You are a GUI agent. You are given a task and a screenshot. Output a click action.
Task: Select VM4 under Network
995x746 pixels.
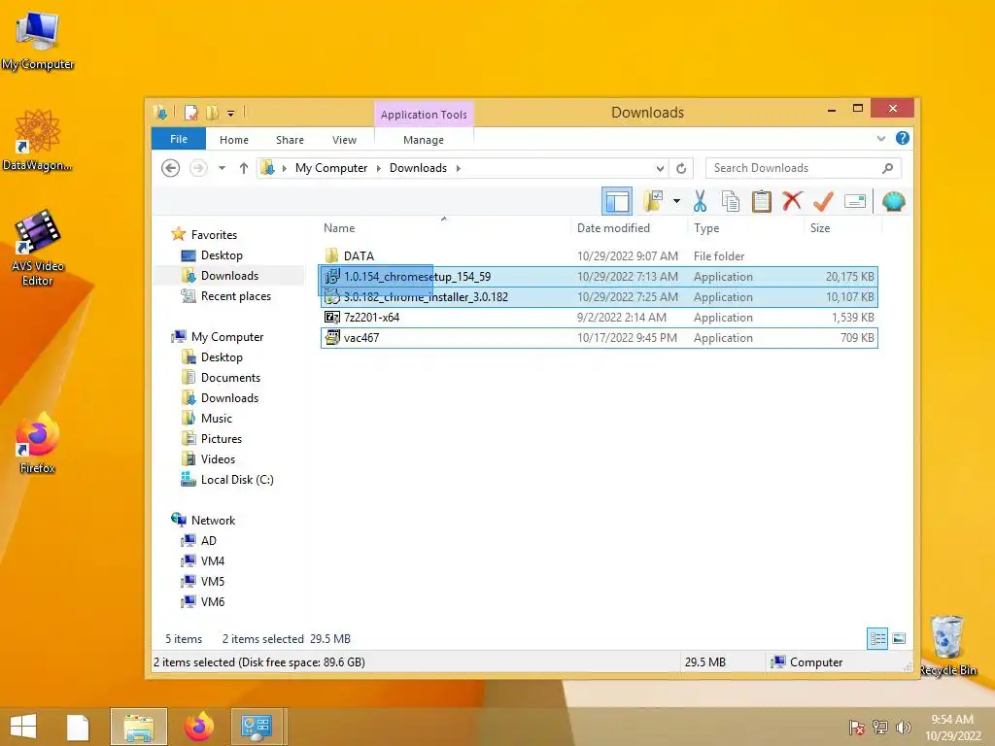(212, 560)
